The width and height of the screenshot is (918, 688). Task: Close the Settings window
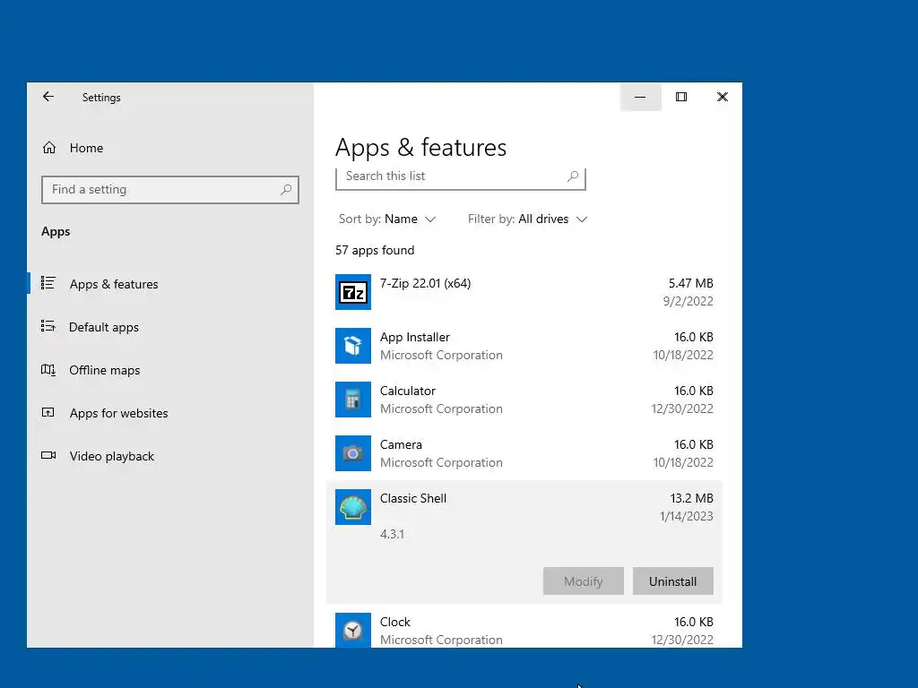pyautogui.click(x=723, y=97)
